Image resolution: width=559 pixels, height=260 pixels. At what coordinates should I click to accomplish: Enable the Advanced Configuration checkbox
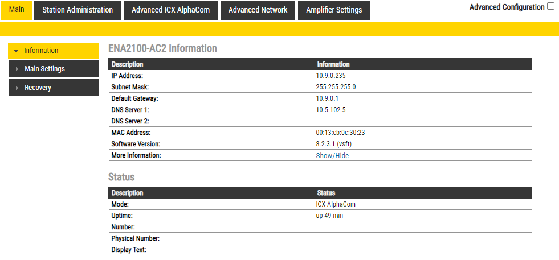click(x=550, y=7)
